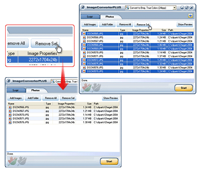The image size is (200, 171).
Task: Click Add Folder button in upper window
Action: (x=107, y=24)
